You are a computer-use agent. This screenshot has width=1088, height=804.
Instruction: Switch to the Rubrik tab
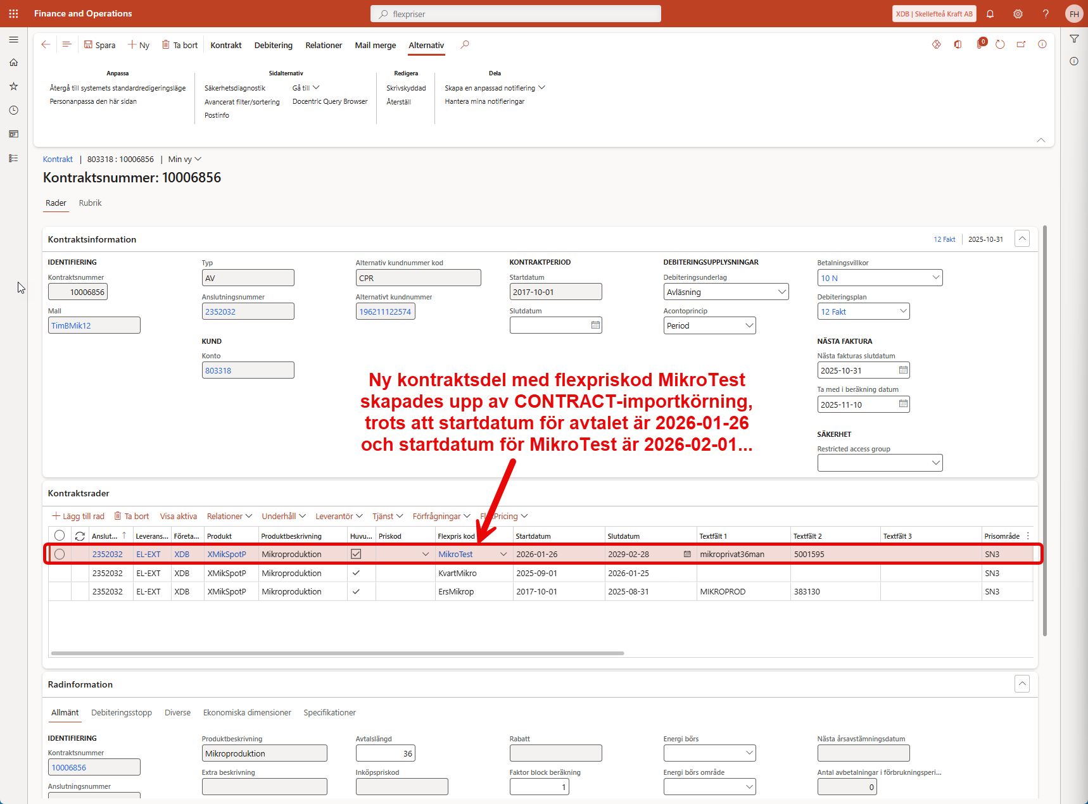pos(90,203)
